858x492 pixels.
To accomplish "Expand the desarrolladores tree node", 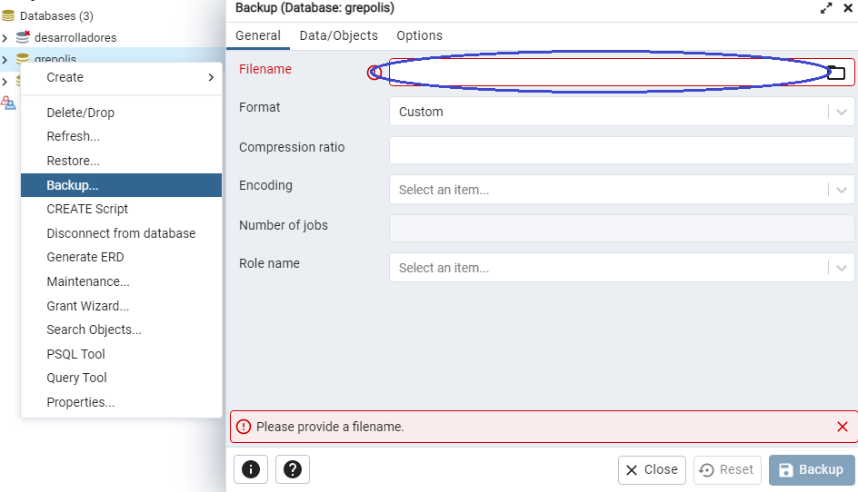I will pyautogui.click(x=5, y=37).
